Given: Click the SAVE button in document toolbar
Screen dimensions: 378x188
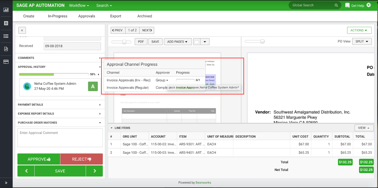Looking at the screenshot, I should 155,42.
